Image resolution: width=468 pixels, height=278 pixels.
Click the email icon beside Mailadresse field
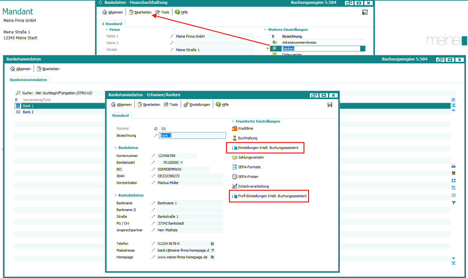click(x=212, y=250)
